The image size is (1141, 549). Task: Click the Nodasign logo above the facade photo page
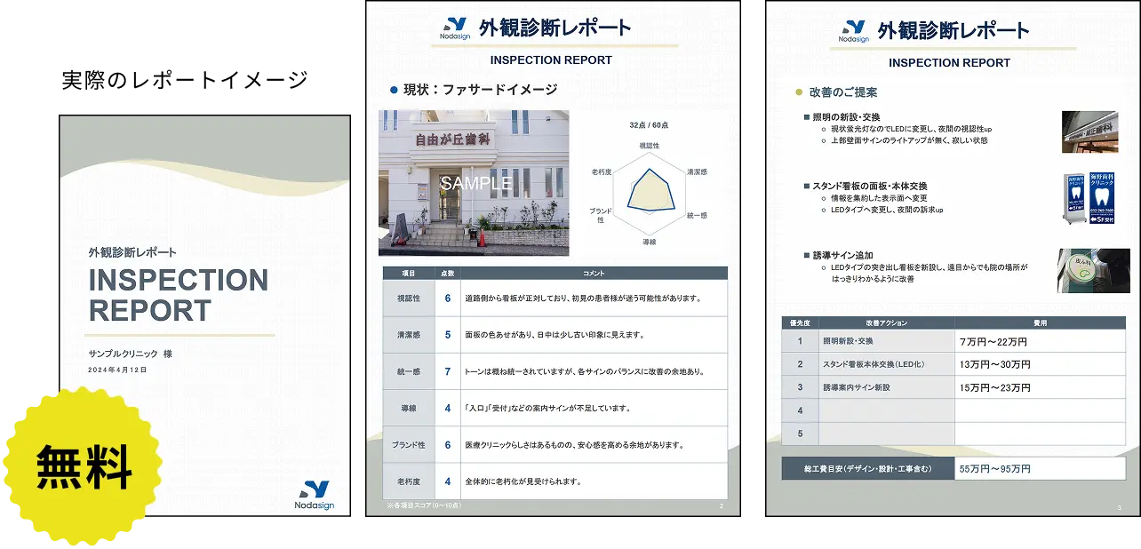[455, 29]
